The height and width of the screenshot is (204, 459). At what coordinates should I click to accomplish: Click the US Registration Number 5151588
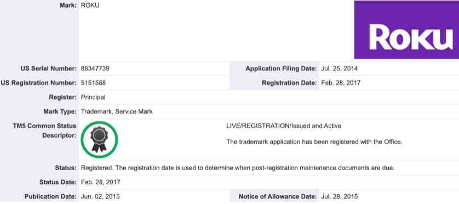93,83
